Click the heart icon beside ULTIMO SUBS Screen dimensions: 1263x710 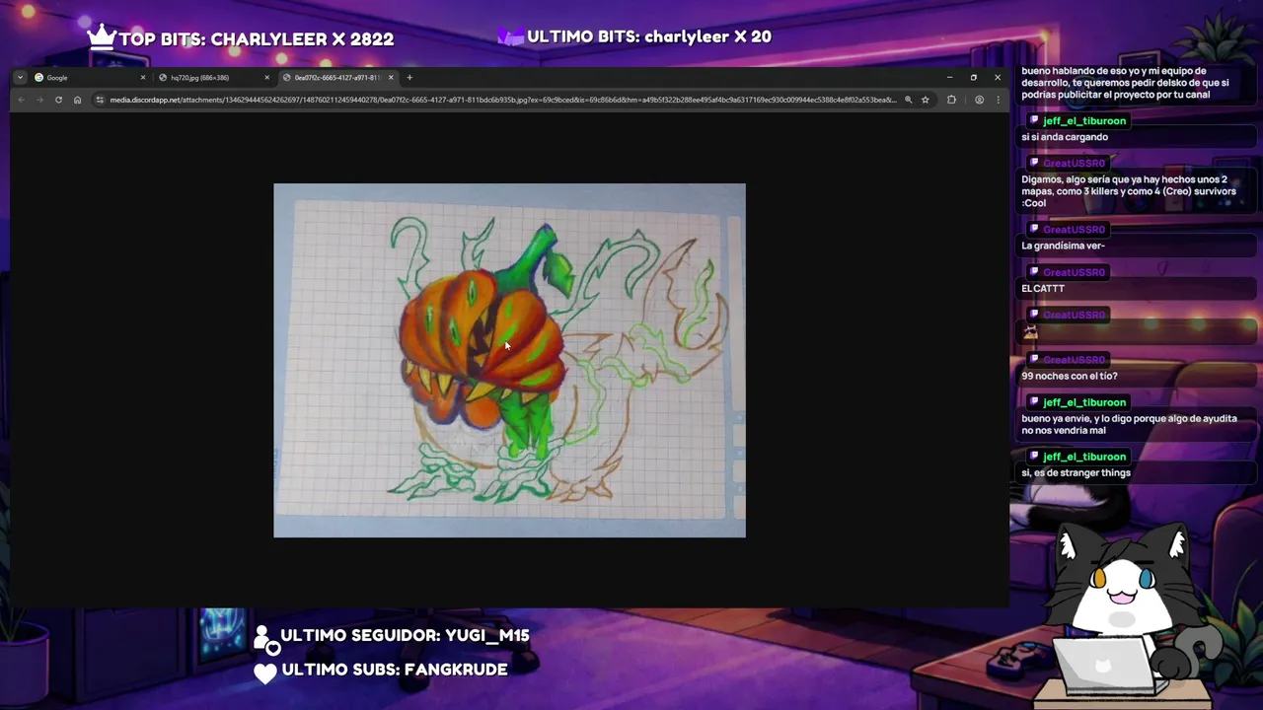click(x=264, y=673)
